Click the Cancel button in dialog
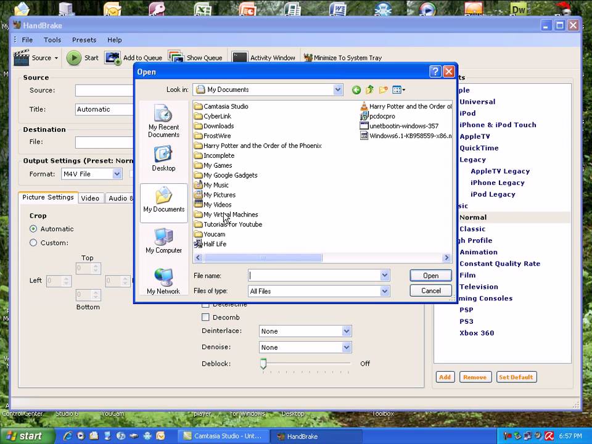 pos(431,290)
